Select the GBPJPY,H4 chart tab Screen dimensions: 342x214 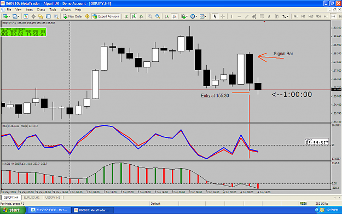[11, 198]
